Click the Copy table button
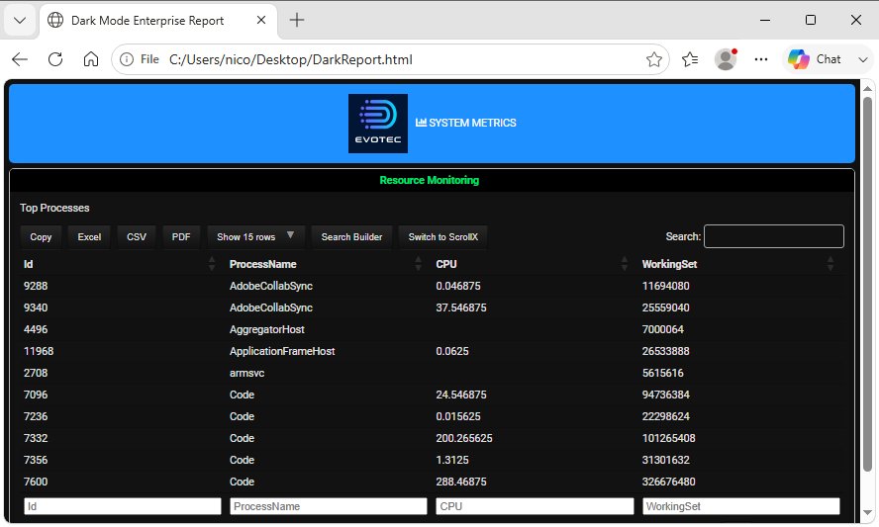Image resolution: width=879 pixels, height=527 pixels. [41, 237]
